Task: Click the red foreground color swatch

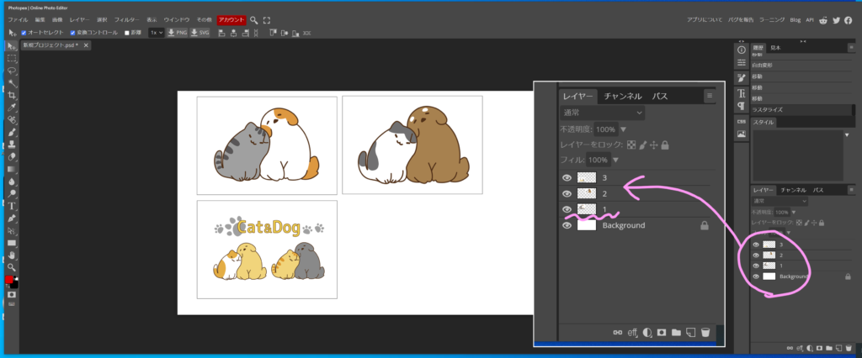Action: [10, 279]
